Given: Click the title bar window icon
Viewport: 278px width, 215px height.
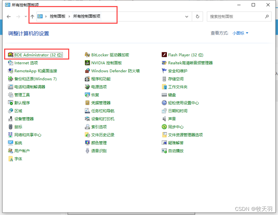Looking at the screenshot, I should (x=8, y=5).
